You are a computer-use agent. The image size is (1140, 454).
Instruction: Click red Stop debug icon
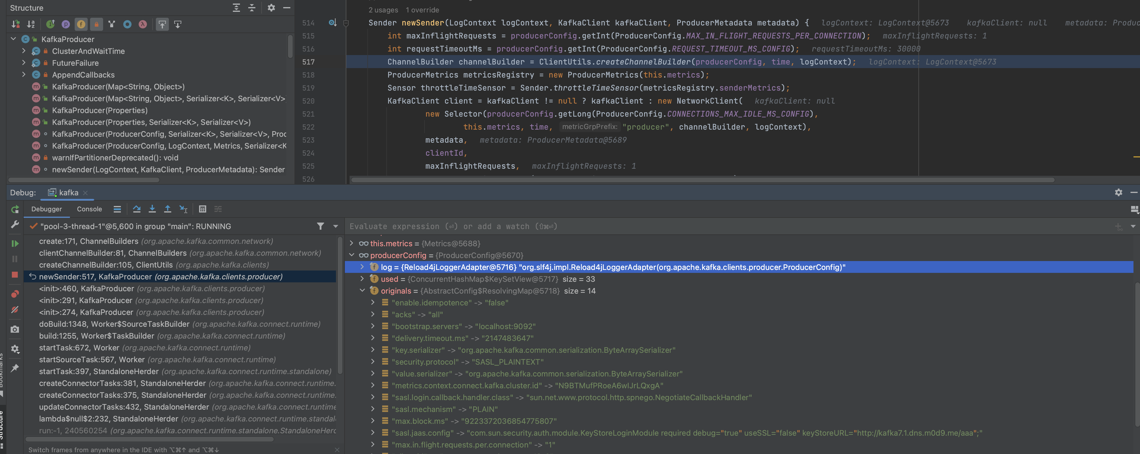coord(15,275)
